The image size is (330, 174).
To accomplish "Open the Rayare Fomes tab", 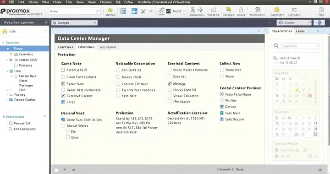I will tap(281, 31).
